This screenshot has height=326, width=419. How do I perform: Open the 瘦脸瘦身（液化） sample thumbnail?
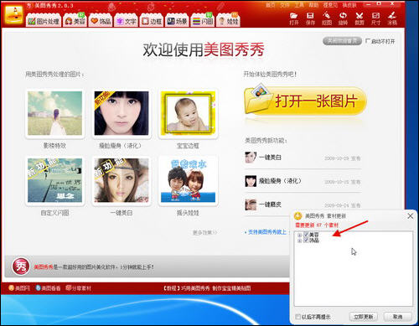click(122, 113)
